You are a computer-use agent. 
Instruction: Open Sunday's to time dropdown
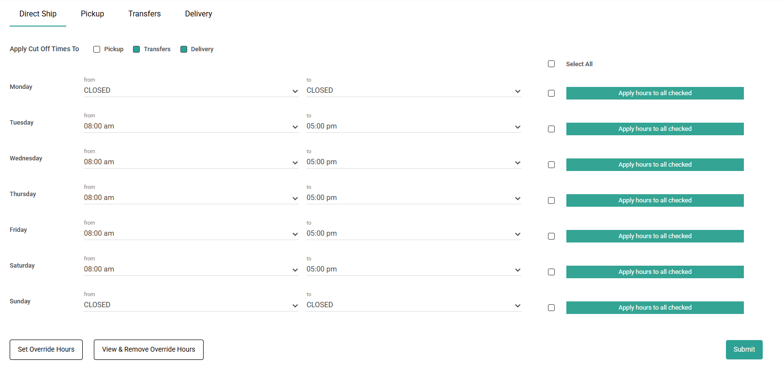414,305
